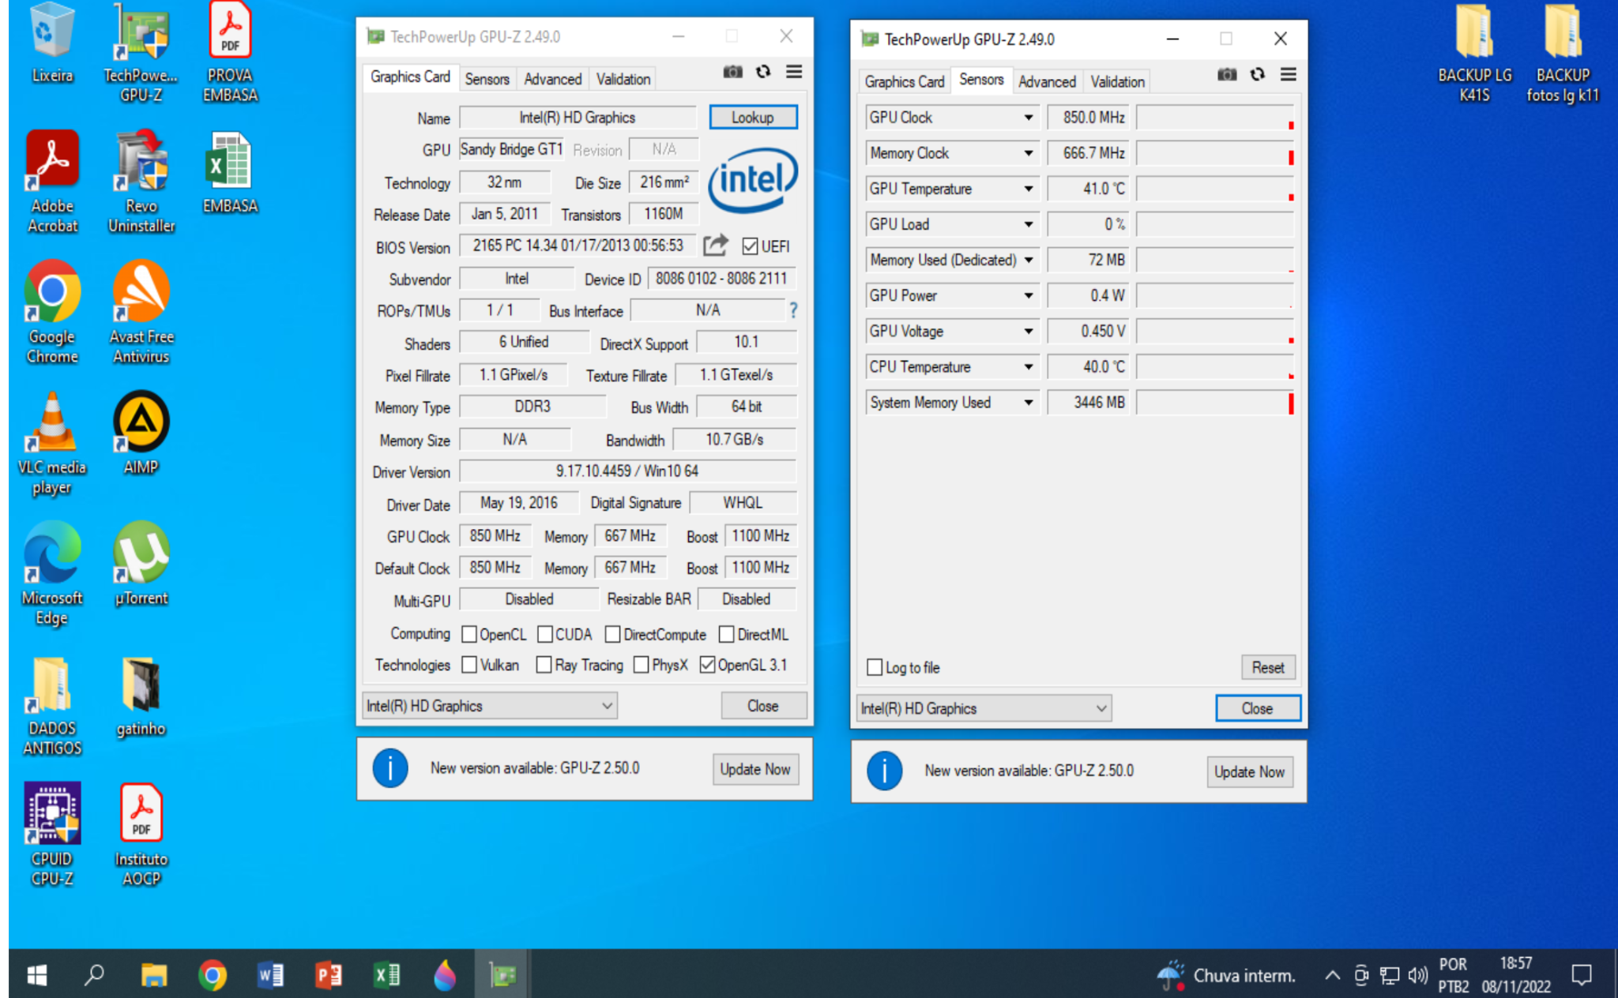The width and height of the screenshot is (1618, 998).
Task: Toggle the OpenCL checkbox
Action: (469, 634)
